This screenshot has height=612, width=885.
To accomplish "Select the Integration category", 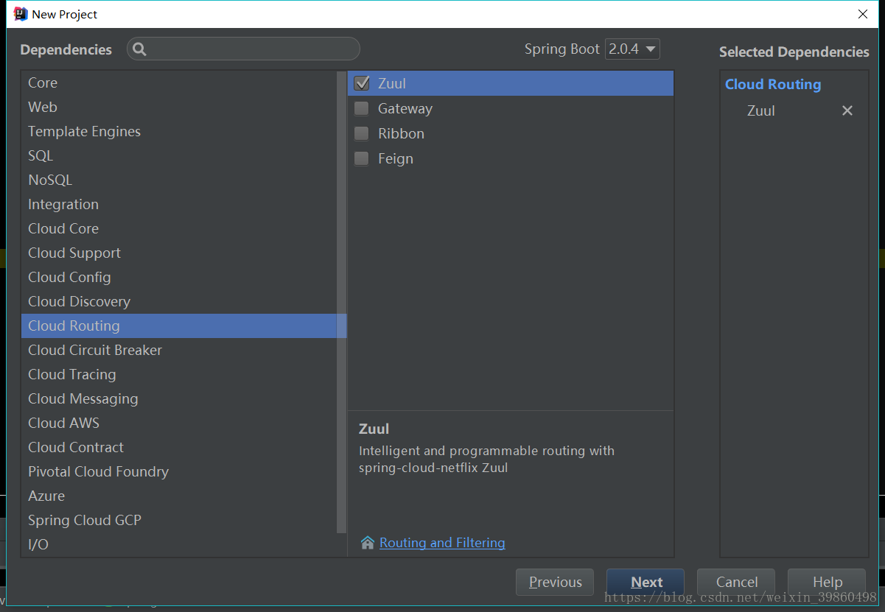I will [179, 204].
